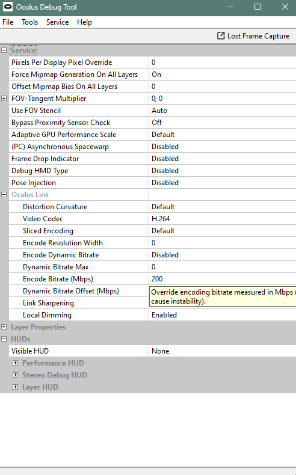Expand the Performance HUD group
296x475 pixels.
point(16,363)
